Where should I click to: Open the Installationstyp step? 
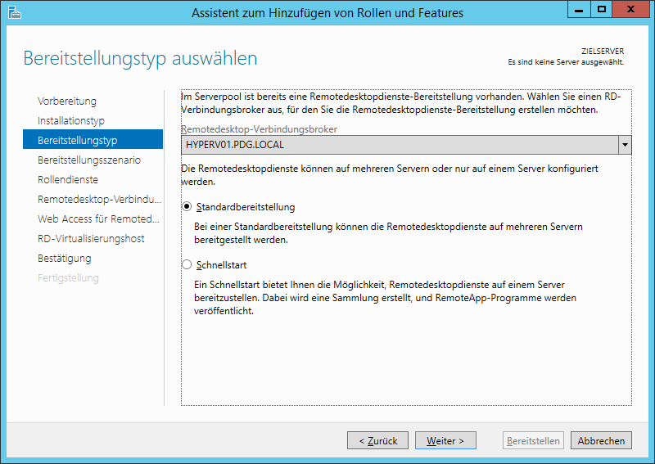(x=71, y=120)
